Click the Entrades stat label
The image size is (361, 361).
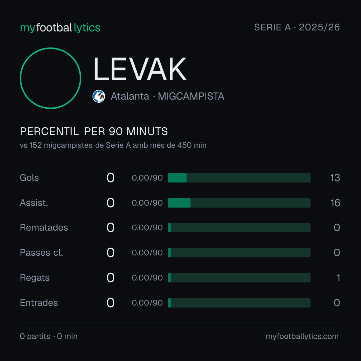(39, 303)
